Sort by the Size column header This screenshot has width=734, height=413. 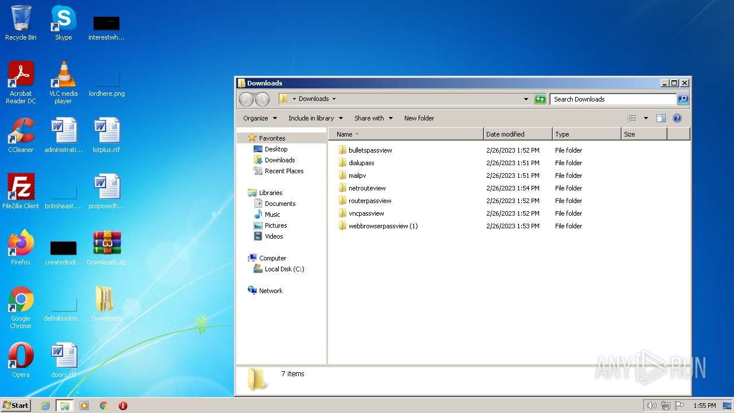pyautogui.click(x=644, y=134)
